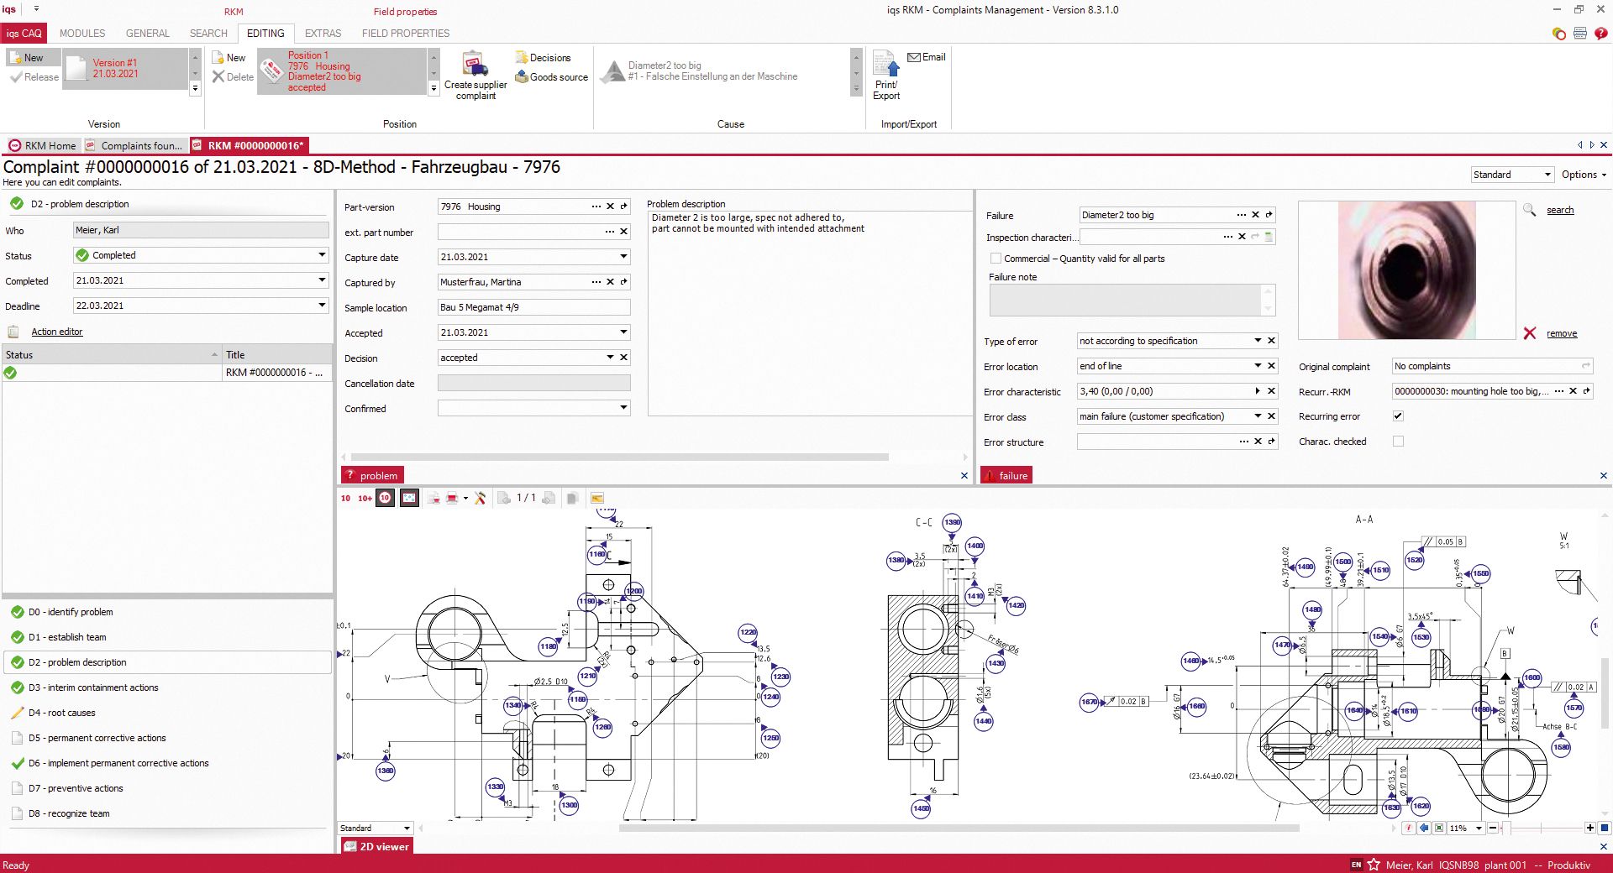Expand the Decision dropdown showing accepted

pos(611,358)
